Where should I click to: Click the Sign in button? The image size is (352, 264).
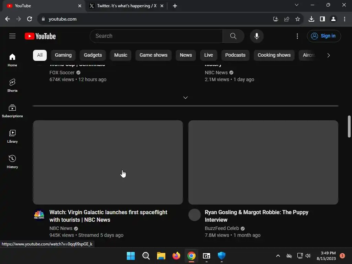324,36
